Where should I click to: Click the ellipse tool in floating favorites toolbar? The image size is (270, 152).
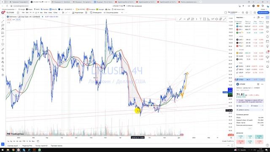click(216, 19)
